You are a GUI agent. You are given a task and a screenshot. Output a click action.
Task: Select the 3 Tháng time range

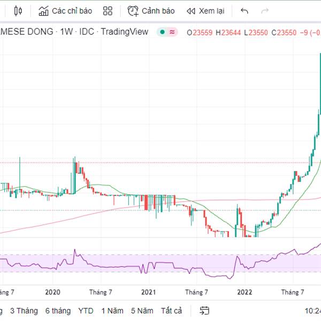[x=24, y=311]
